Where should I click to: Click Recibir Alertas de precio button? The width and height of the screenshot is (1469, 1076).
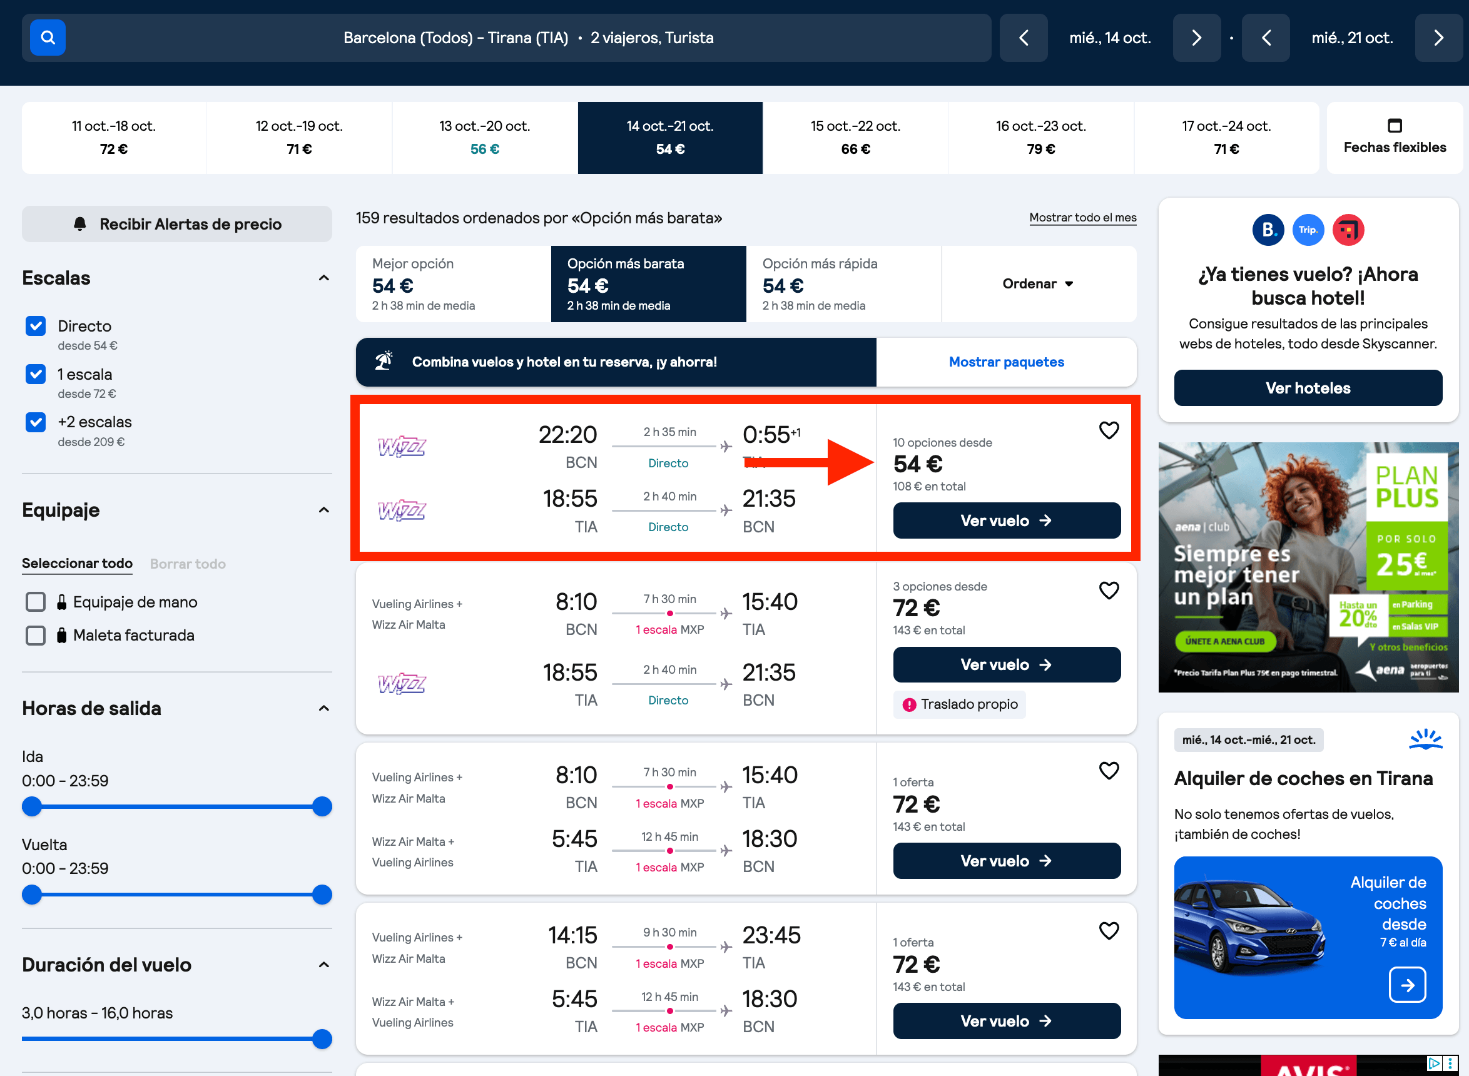pos(177,224)
